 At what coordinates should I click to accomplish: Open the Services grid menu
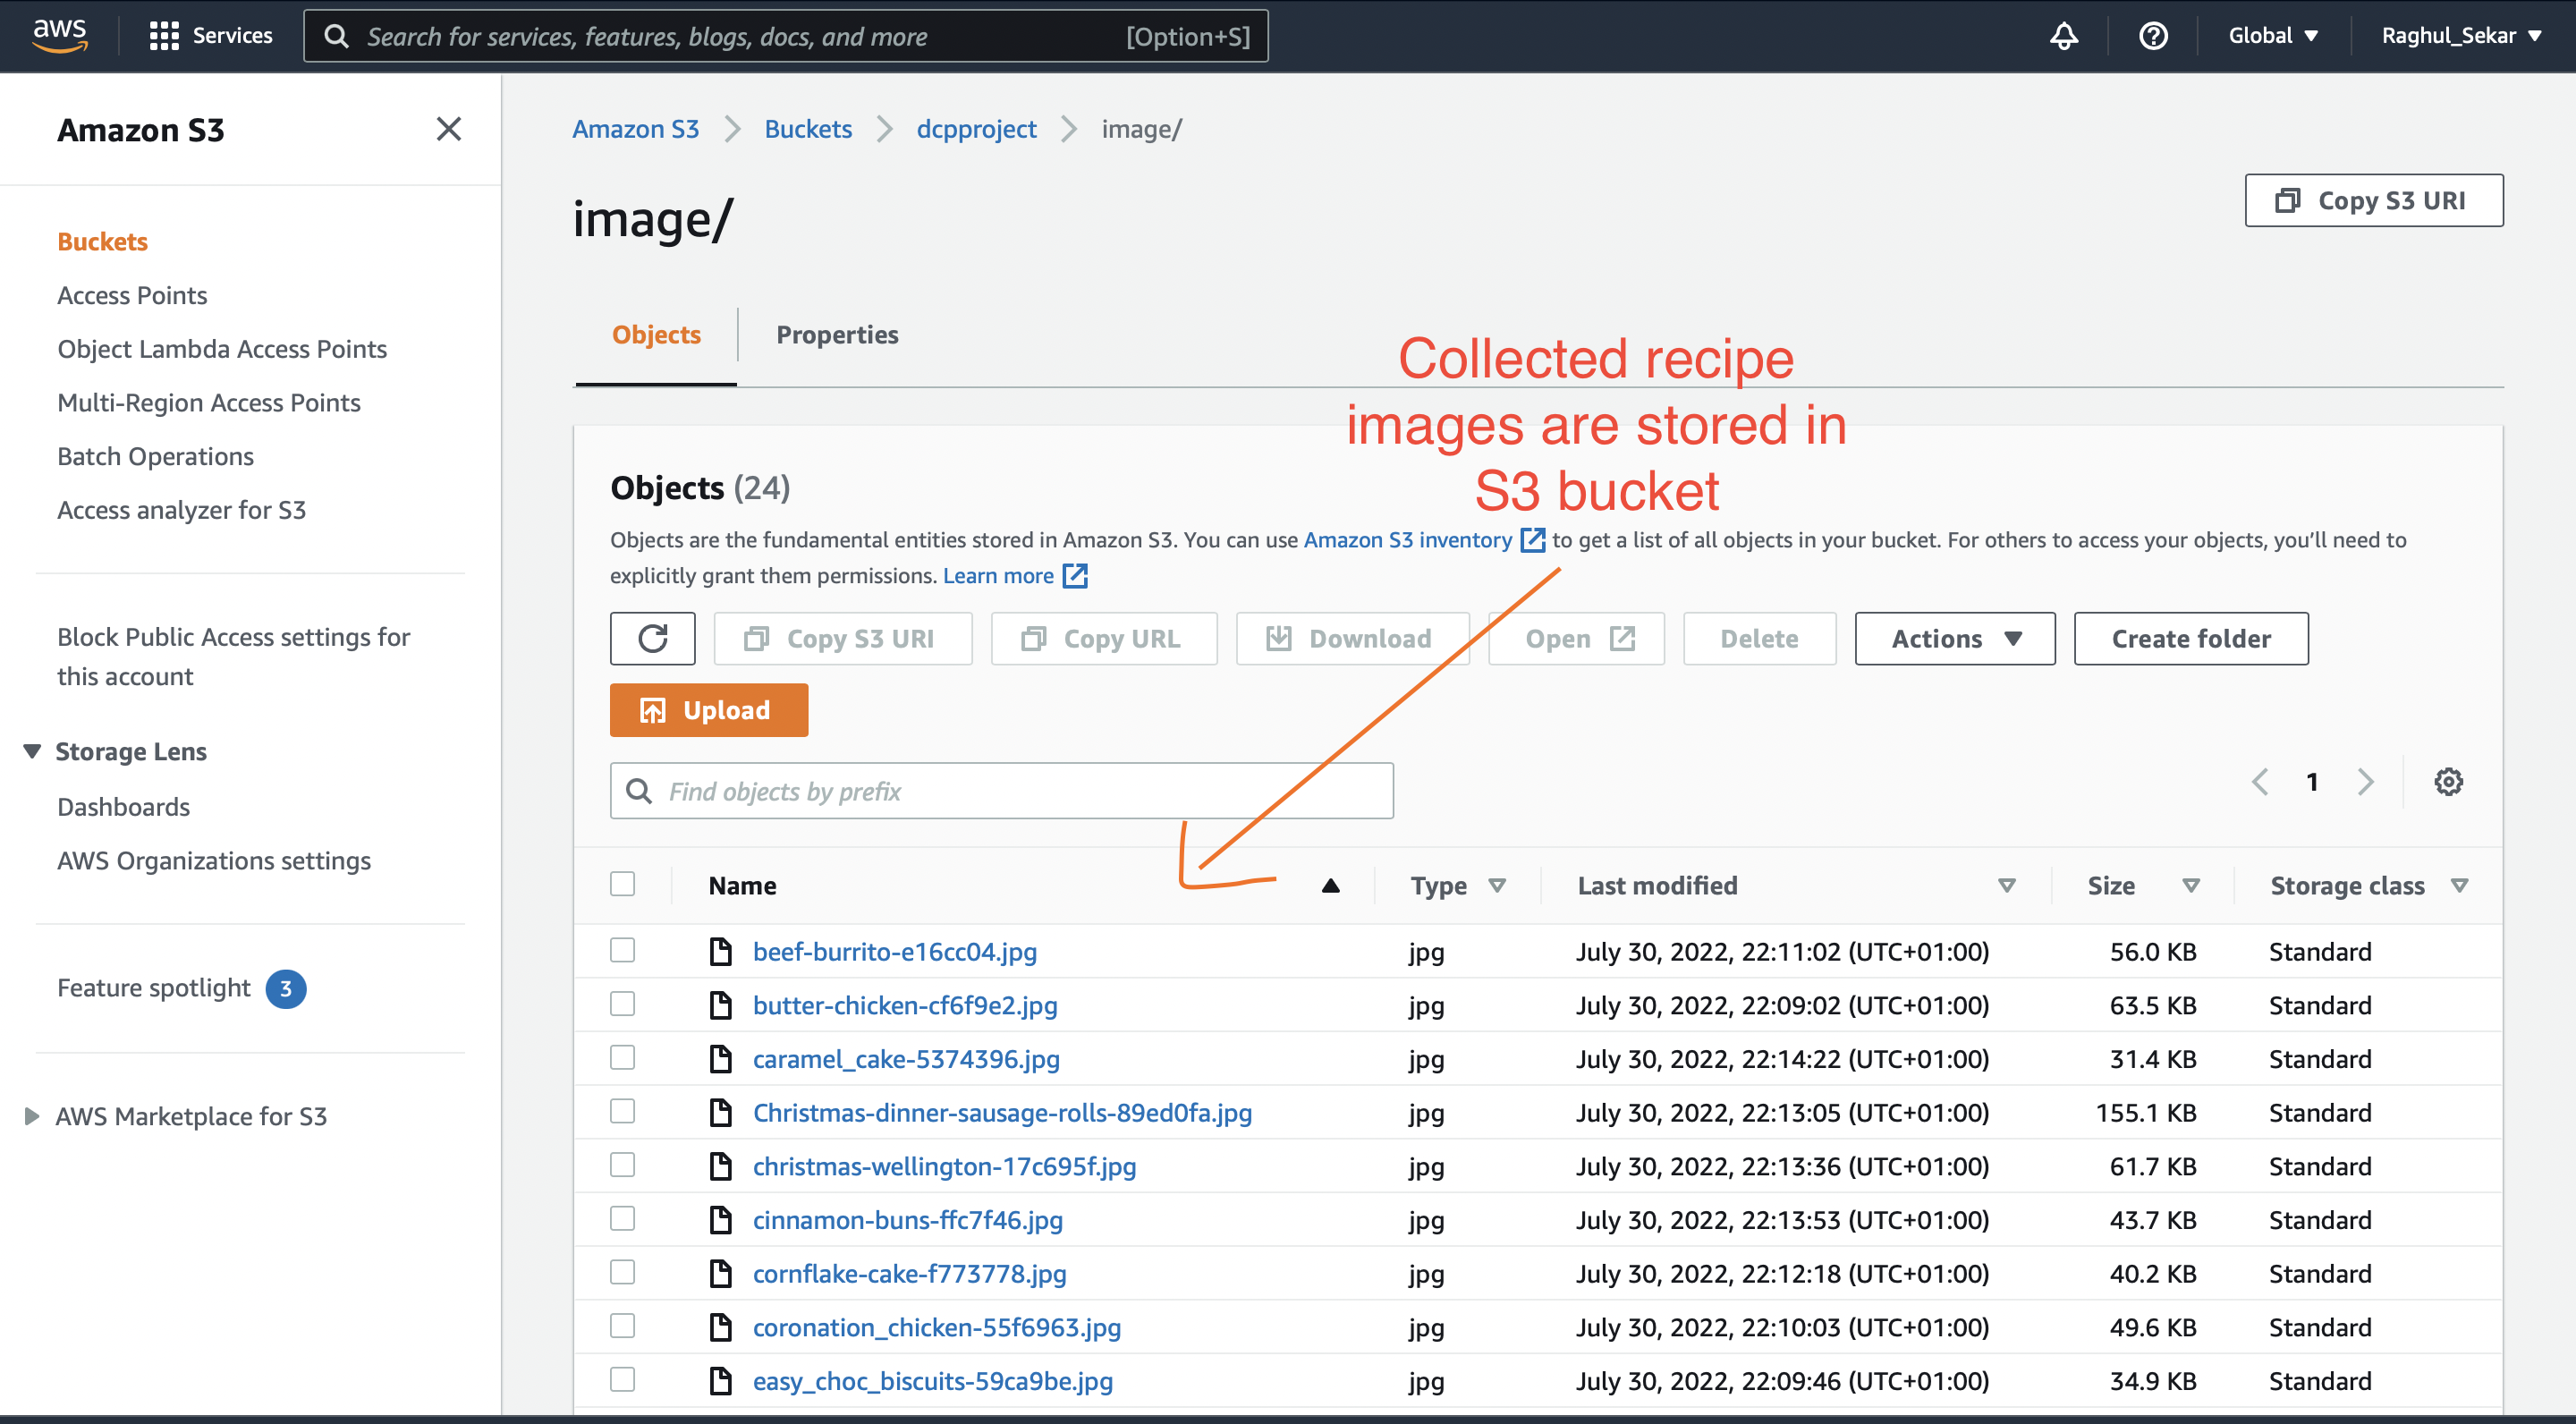point(165,35)
